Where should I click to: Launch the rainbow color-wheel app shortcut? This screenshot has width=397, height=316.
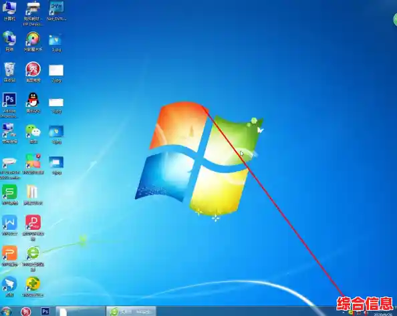pos(33,41)
